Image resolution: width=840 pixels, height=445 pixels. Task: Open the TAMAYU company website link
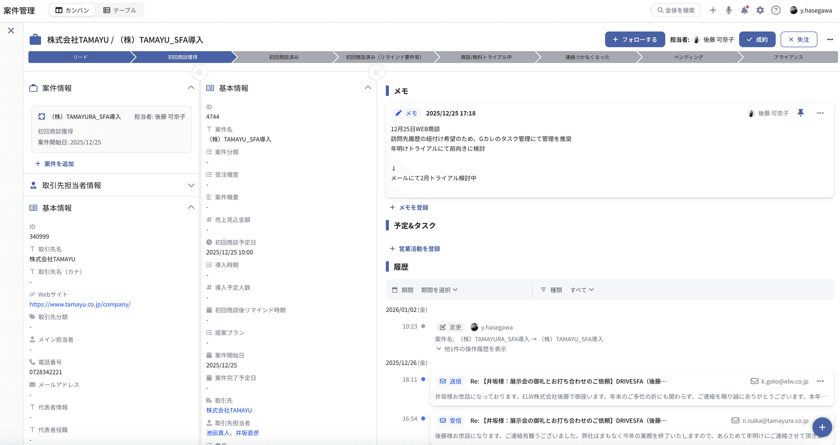pos(80,304)
